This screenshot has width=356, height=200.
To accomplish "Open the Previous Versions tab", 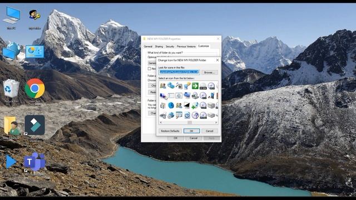I will [x=186, y=46].
